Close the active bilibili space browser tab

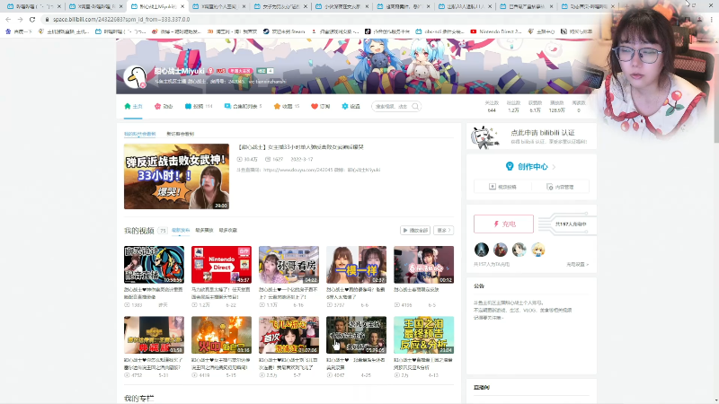pos(182,6)
